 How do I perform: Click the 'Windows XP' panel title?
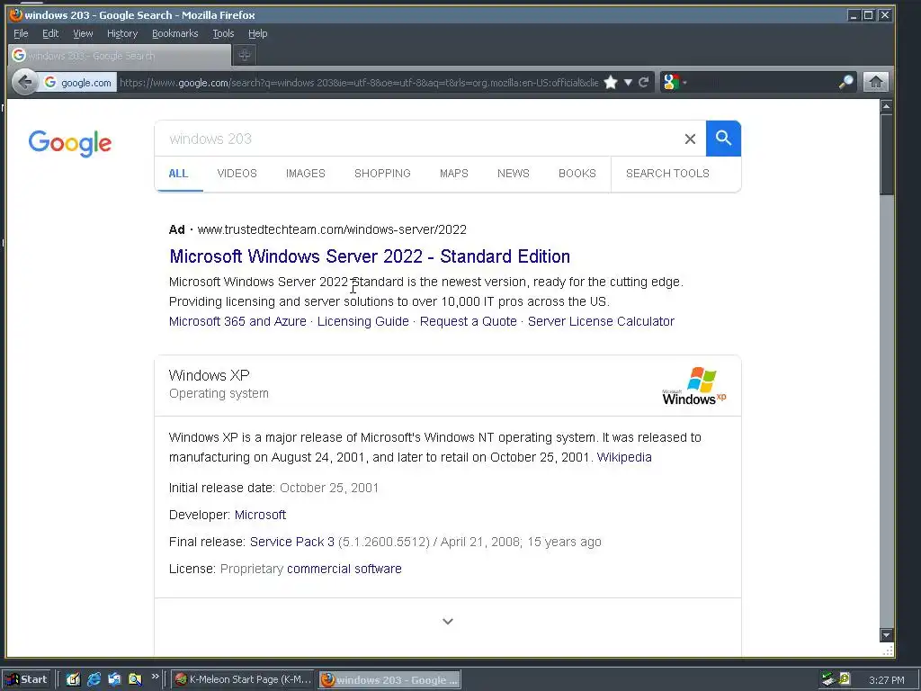[x=209, y=375]
